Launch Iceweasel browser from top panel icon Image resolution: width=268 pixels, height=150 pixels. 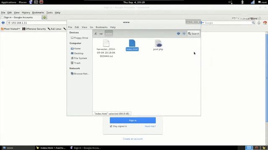click(31, 2)
